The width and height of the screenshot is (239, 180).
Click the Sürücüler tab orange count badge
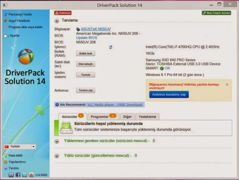point(81,116)
